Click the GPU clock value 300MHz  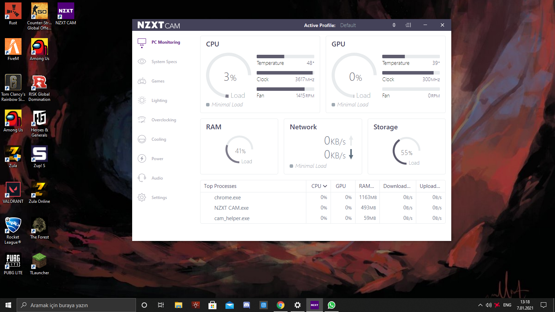tap(431, 79)
